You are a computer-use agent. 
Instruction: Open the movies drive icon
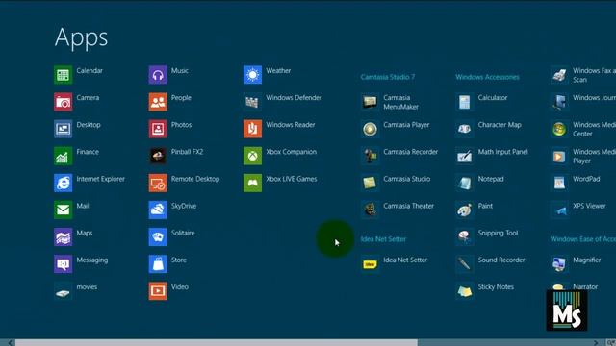tap(63, 291)
